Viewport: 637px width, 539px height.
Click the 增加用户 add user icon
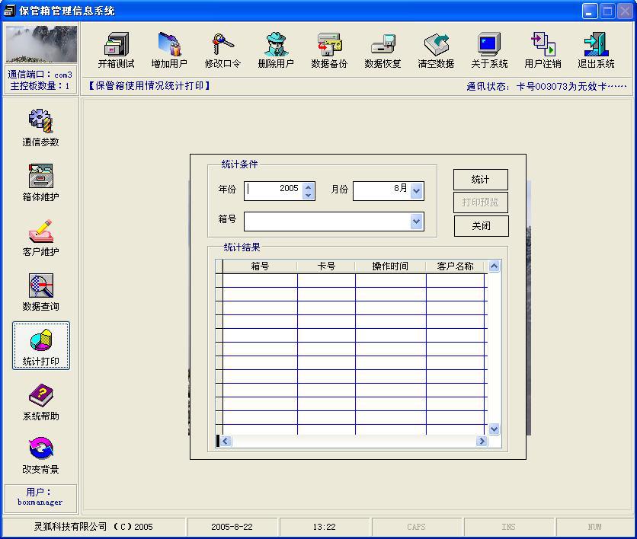[168, 50]
